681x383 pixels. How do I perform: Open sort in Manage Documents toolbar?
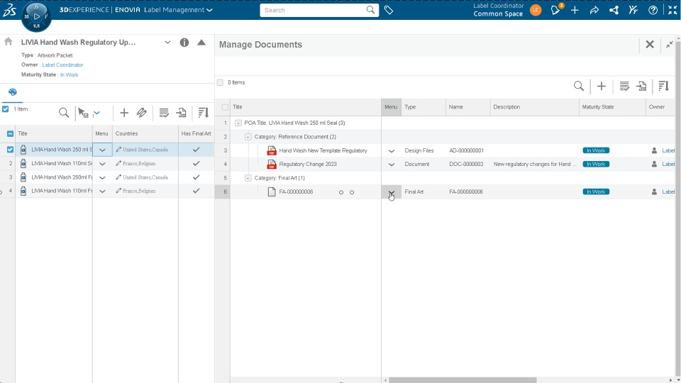[x=664, y=86]
